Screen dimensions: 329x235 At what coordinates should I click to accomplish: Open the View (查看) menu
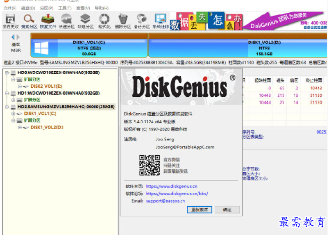pyautogui.click(x=83, y=8)
